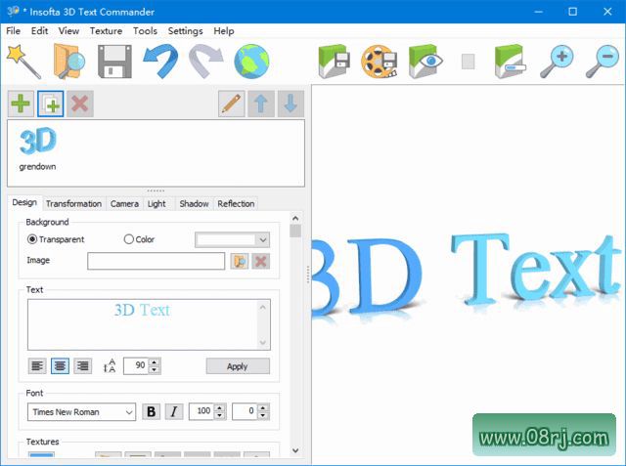Switch to the Camera tab
This screenshot has width=626, height=466.
(124, 204)
